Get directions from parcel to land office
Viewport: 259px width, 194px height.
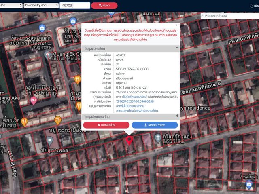click(137, 110)
